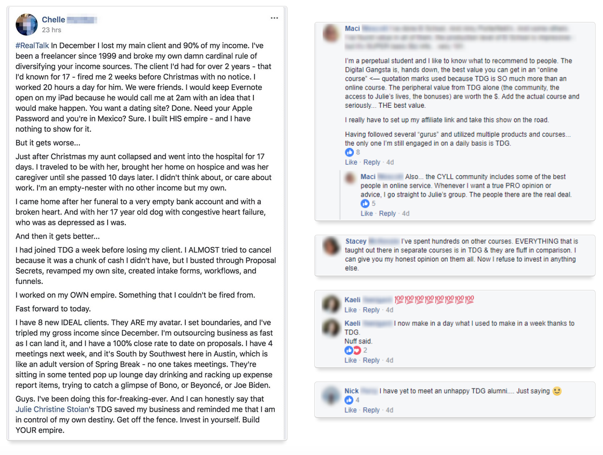Reply to Kaeli's Nuff said comment
The image size is (603, 455).
tap(371, 360)
